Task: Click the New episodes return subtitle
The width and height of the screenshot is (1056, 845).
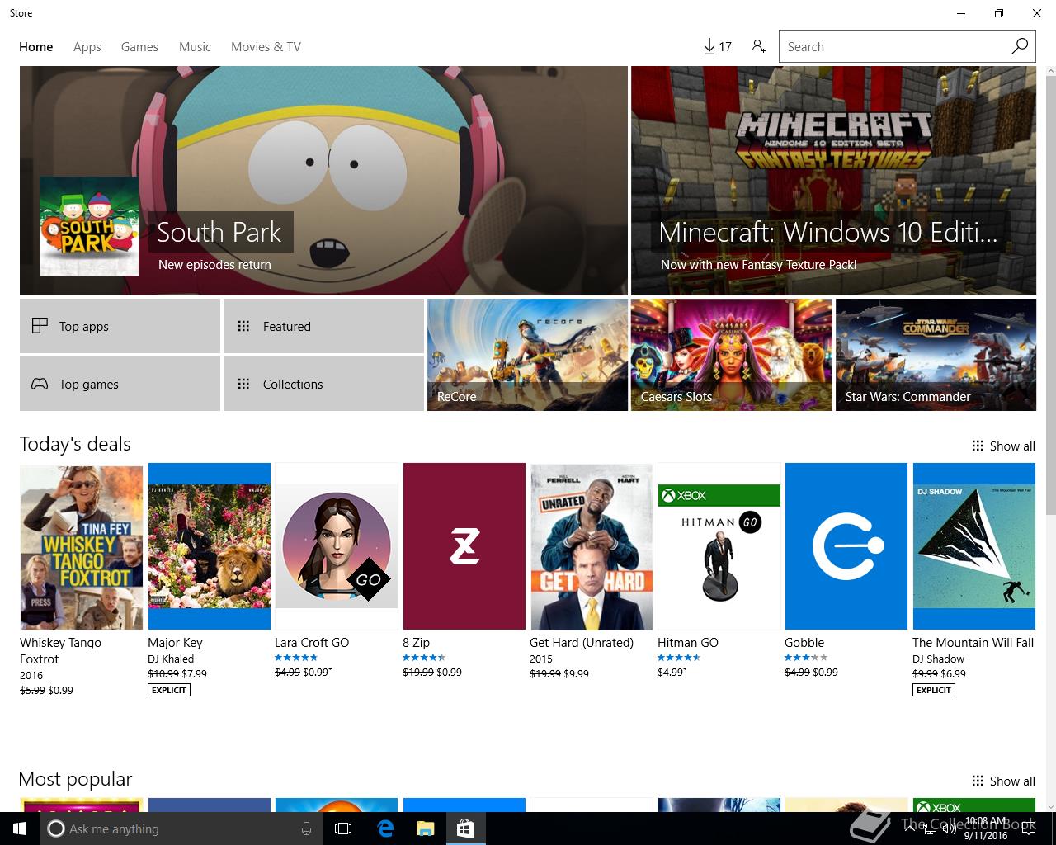Action: (214, 265)
